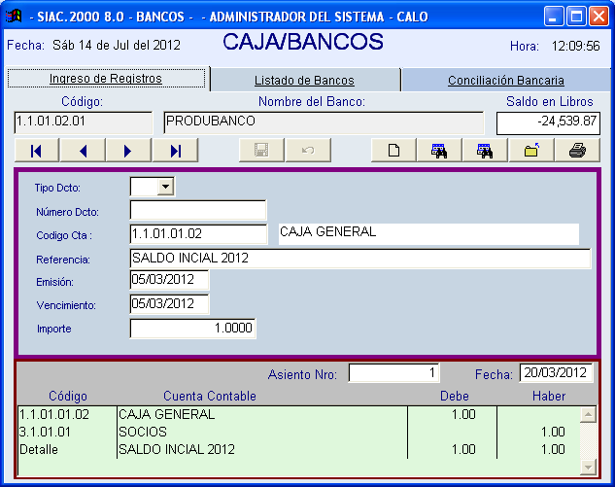
Task: Go to the previous record
Action: [x=83, y=151]
